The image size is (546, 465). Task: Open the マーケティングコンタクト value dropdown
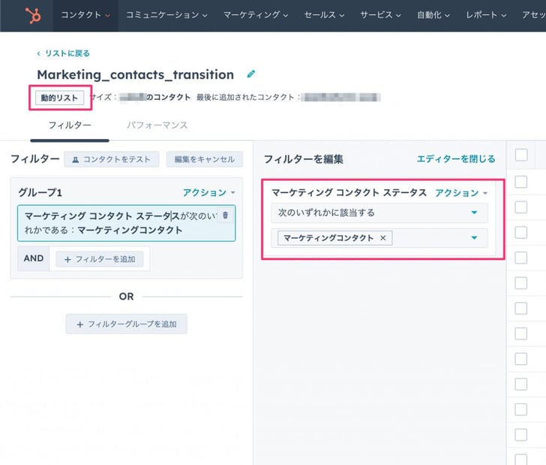click(379, 238)
